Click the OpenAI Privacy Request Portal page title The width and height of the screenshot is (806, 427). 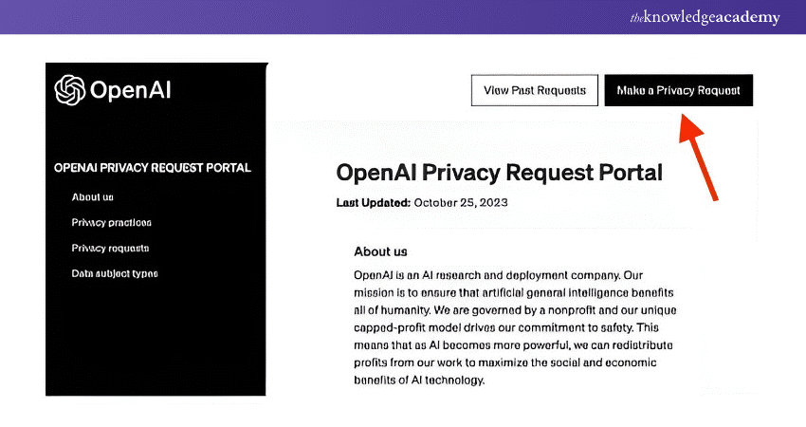tap(499, 173)
